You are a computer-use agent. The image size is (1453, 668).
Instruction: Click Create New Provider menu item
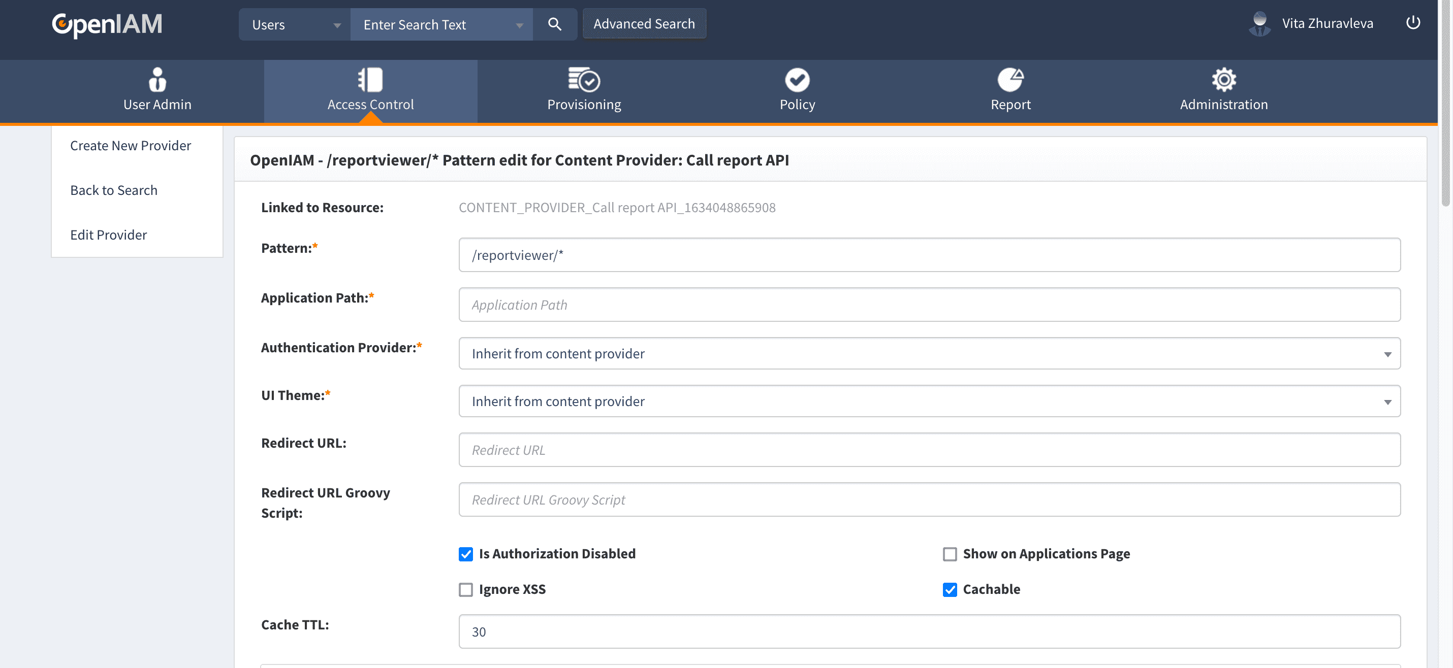coord(130,146)
